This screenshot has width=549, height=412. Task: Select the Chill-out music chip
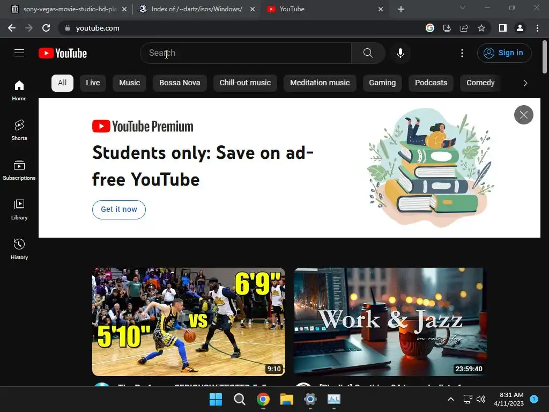point(245,83)
